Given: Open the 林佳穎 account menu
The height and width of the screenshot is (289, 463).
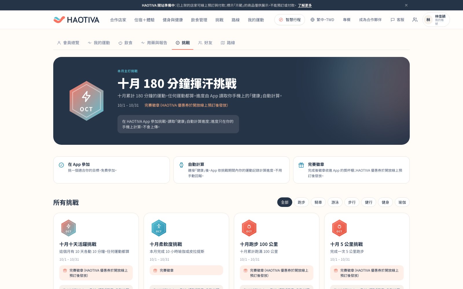Looking at the screenshot, I should point(436,20).
